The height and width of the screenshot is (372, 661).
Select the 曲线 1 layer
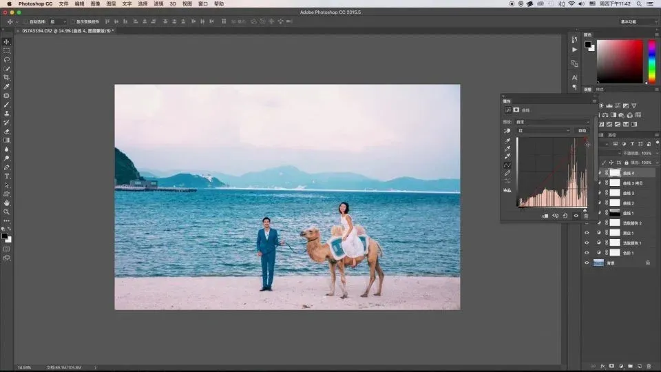[628, 213]
